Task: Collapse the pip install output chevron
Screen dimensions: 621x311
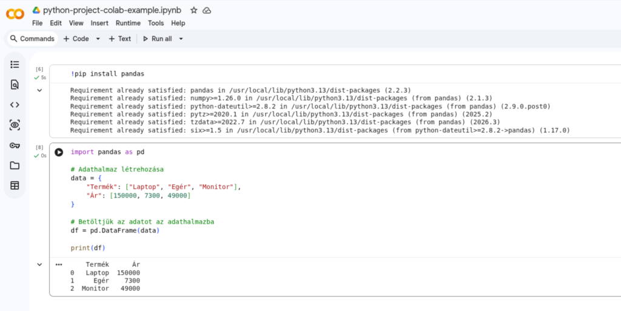Action: click(39, 90)
